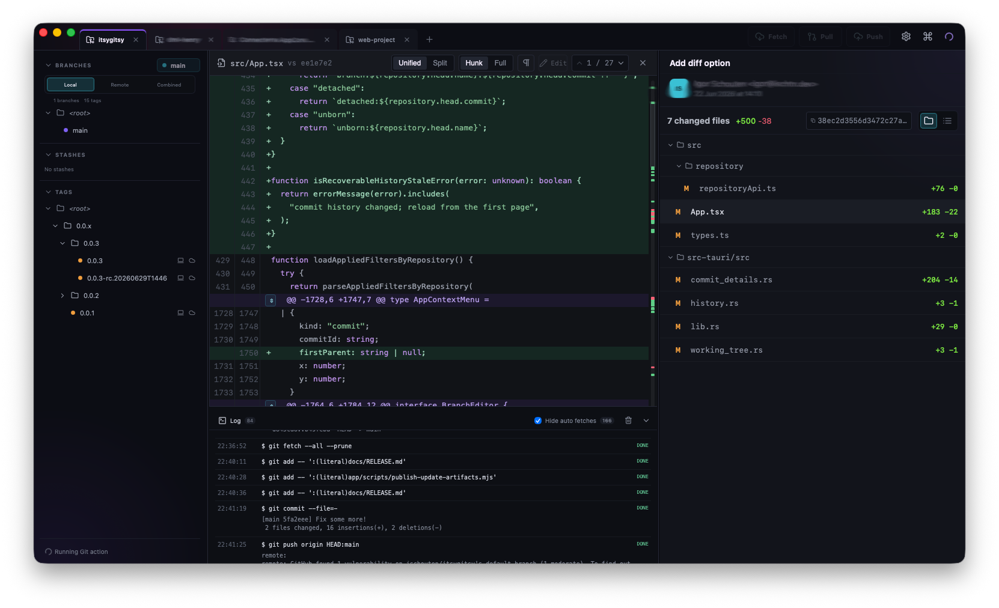Expand hunk context at @@ -1728,6 line
The image size is (999, 608).
(271, 300)
